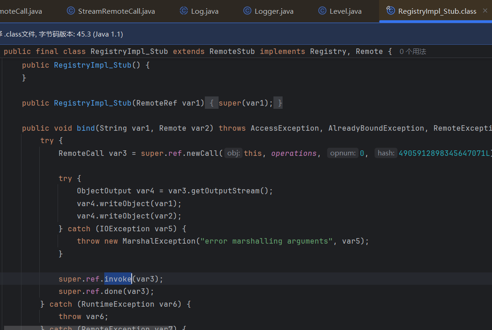The width and height of the screenshot is (492, 330).
Task: Place cursor on getOutputStream method call
Action: (227, 191)
